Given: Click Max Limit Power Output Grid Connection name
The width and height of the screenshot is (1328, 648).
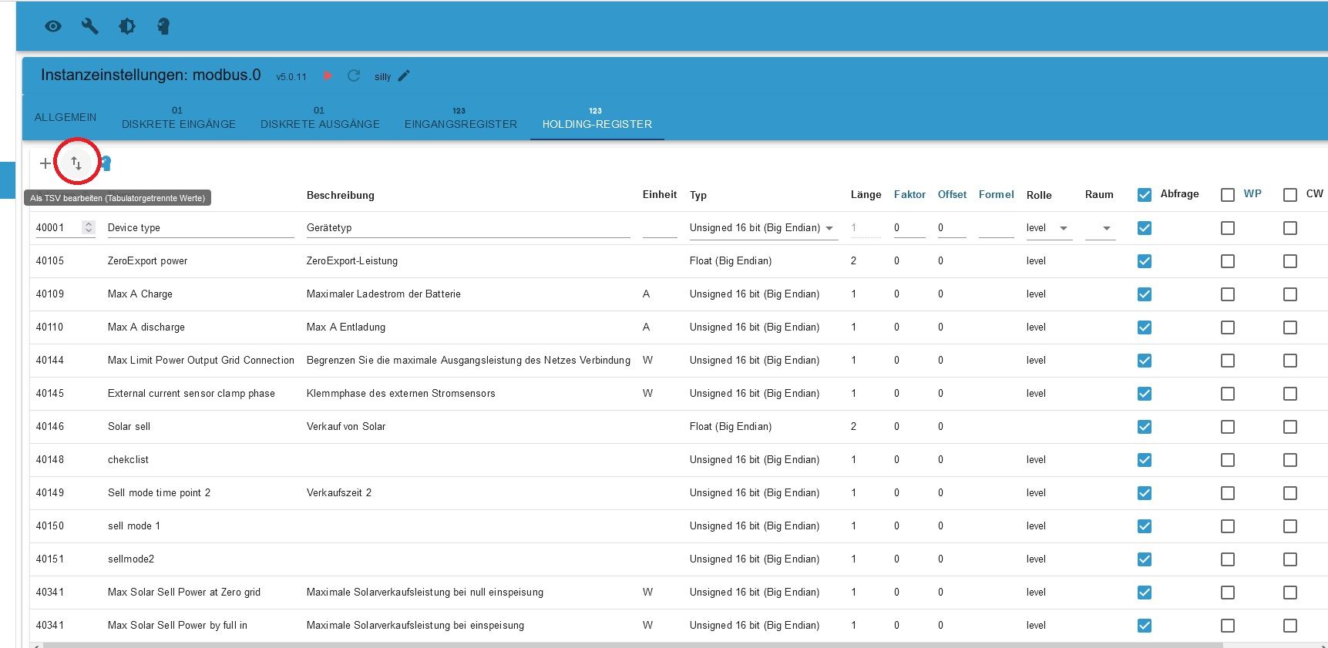Looking at the screenshot, I should click(201, 361).
